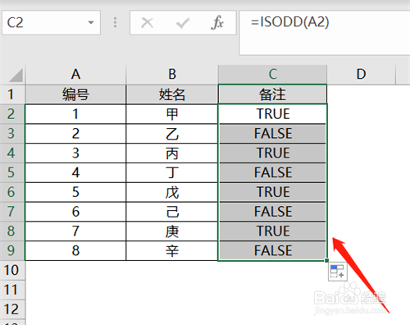Image resolution: width=410 pixels, height=325 pixels.
Task: Click the confirm checkmark in formula bar
Action: pos(183,23)
